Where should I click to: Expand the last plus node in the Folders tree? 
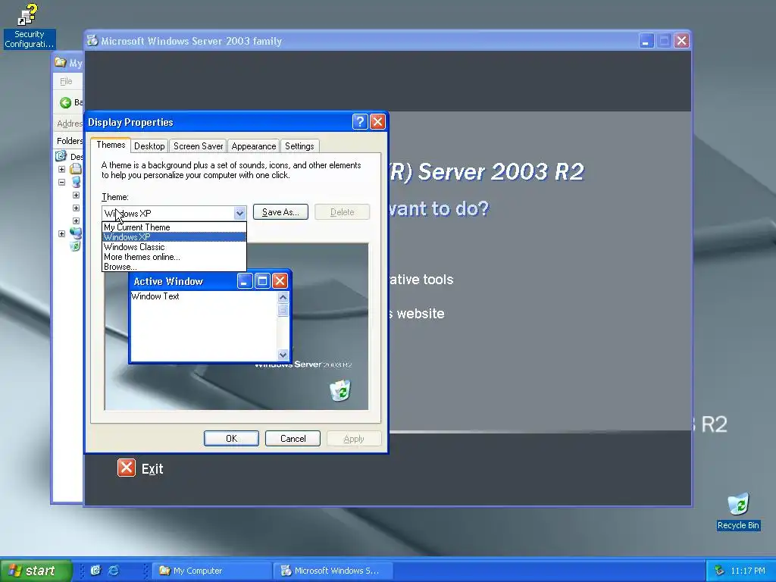[x=62, y=233]
